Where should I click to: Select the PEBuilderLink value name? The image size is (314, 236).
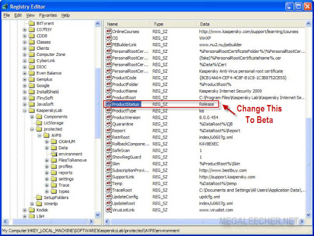[124, 45]
